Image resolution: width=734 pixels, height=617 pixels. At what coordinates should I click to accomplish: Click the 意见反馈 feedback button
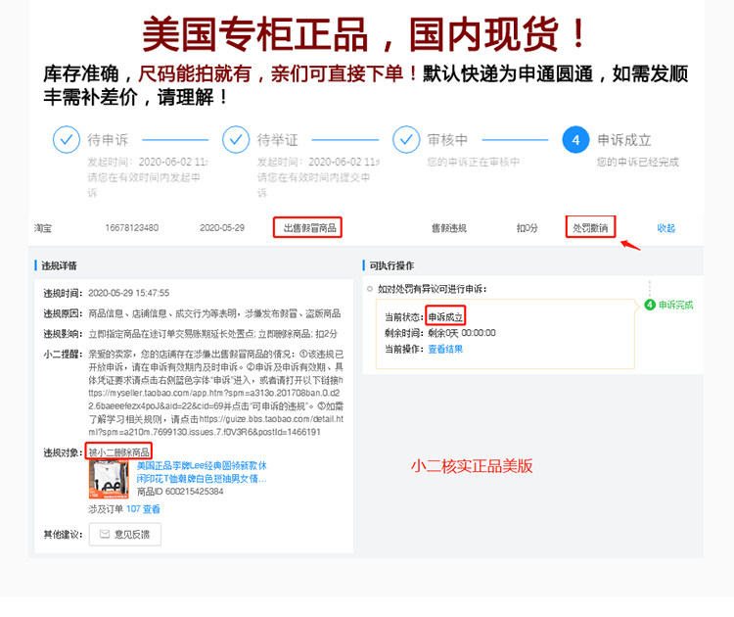tap(125, 534)
